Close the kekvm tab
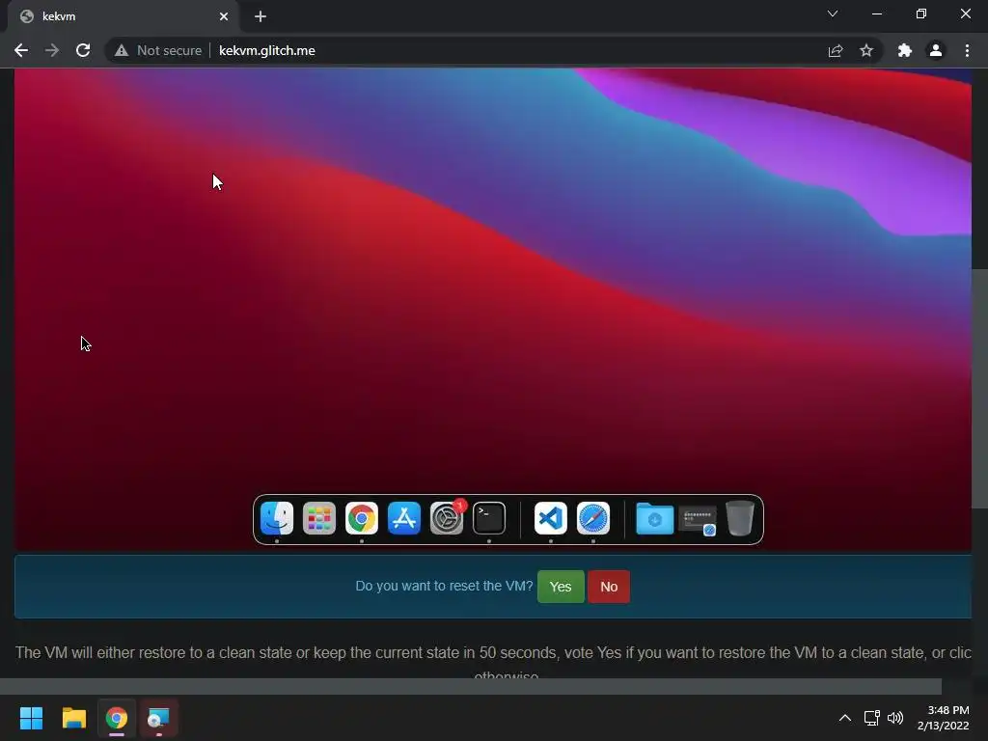Image resolution: width=988 pixels, height=741 pixels. [224, 16]
